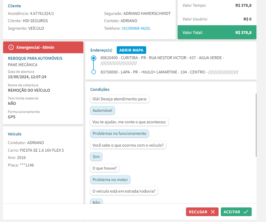Screen dimensions: 266x222
Task: Click the 'Olá! Deseja atendimento para:' message
Action: (120, 99)
